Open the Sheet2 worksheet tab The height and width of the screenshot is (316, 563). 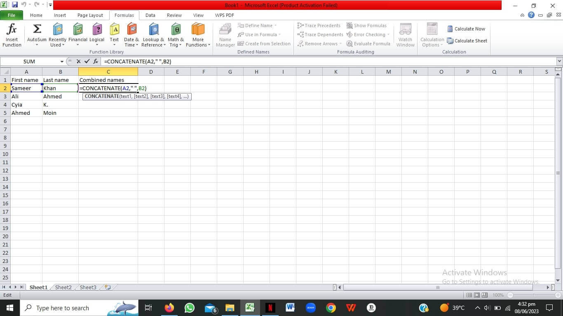(x=63, y=287)
